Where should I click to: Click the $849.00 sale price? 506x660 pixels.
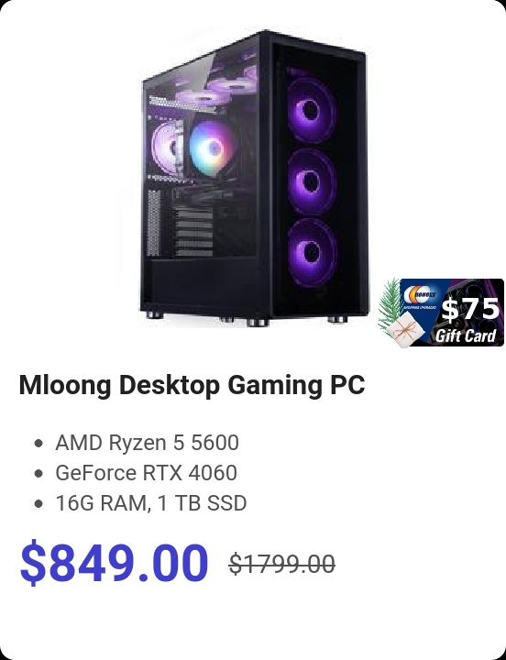pyautogui.click(x=114, y=563)
